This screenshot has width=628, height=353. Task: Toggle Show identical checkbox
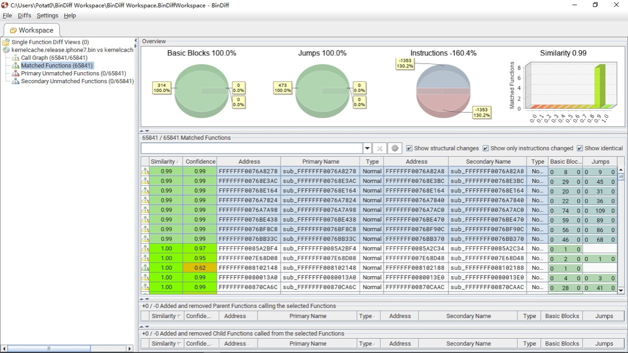point(580,149)
